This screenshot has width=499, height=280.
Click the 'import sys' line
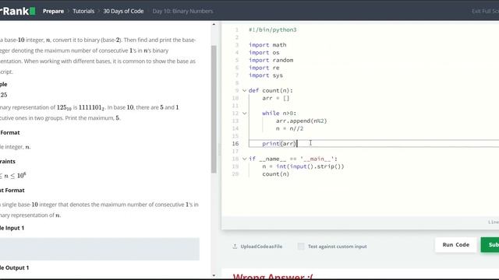click(266, 75)
